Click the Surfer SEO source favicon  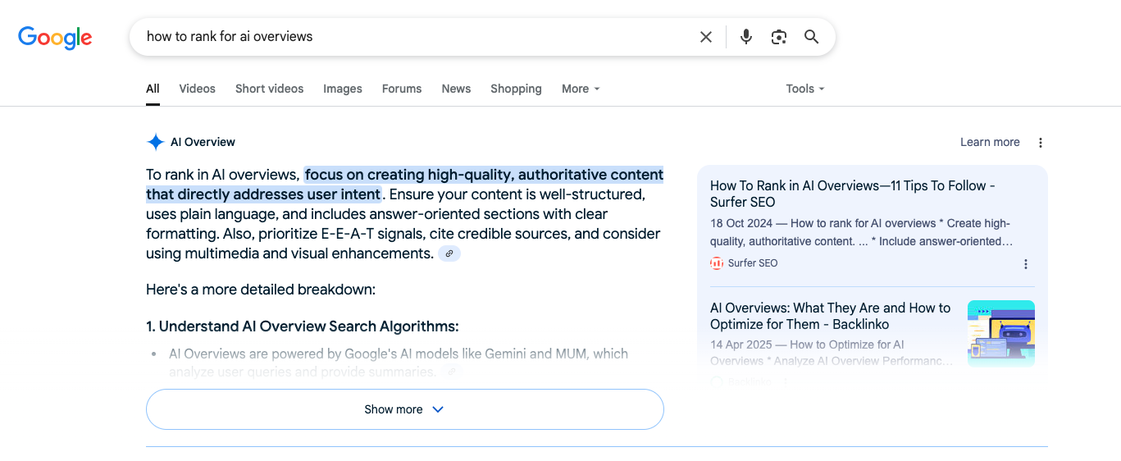pos(717,263)
